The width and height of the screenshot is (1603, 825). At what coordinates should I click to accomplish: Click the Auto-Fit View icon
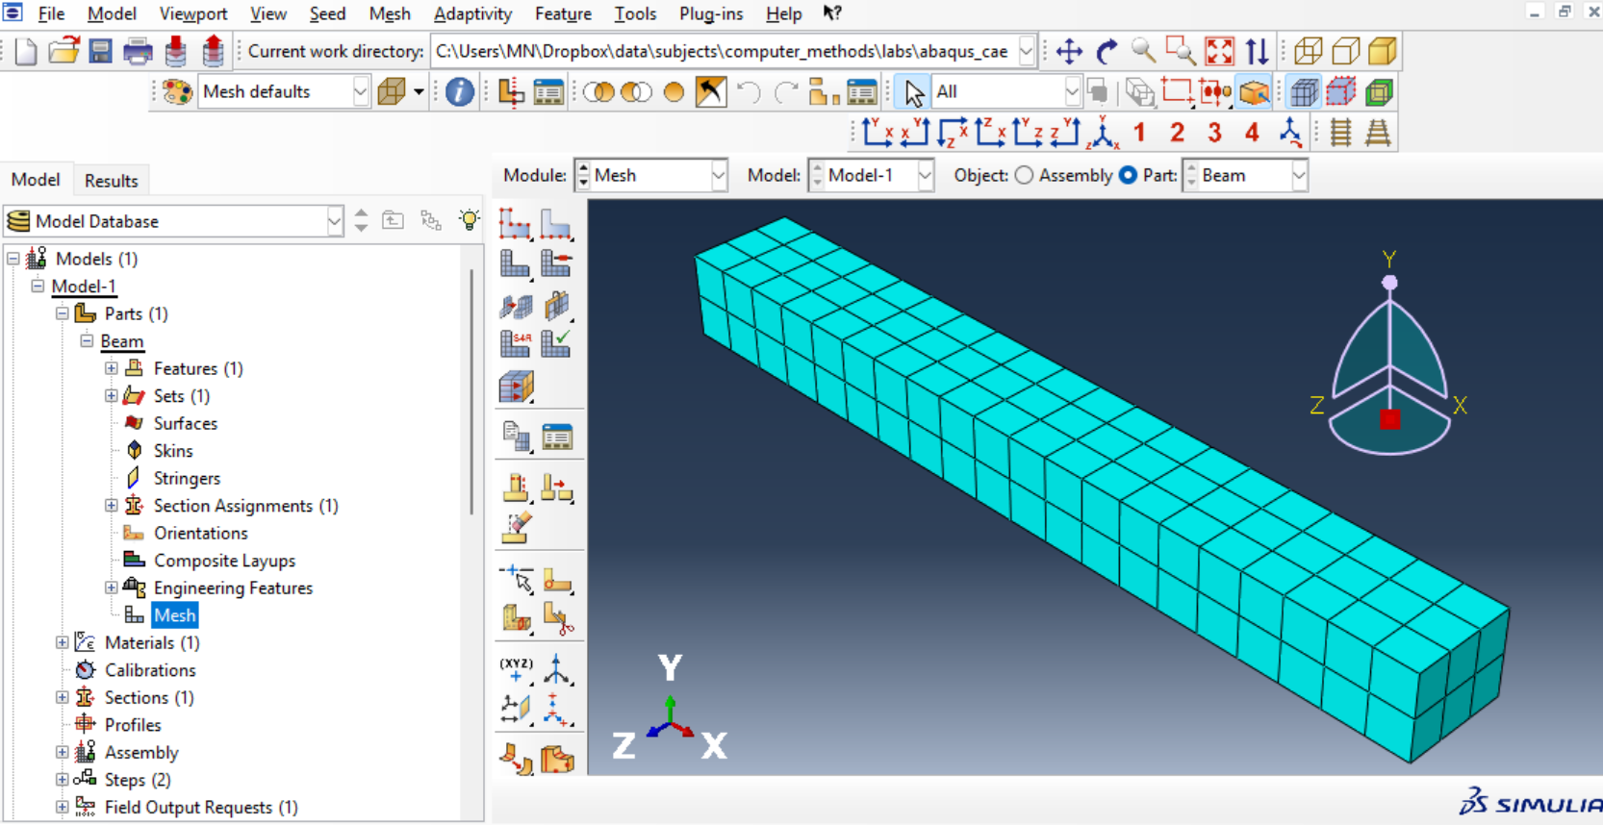pyautogui.click(x=1219, y=51)
